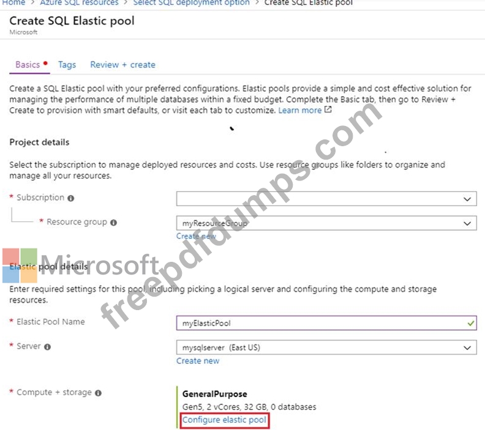Viewport: 485px width, 430px height.
Task: Click the Elastic Pool Name label
Action: pos(51,322)
